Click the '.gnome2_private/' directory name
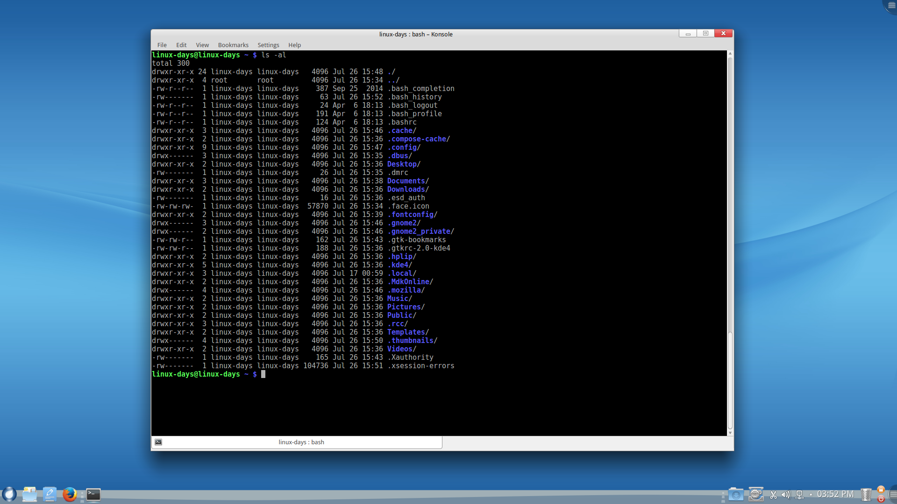This screenshot has height=504, width=897. click(x=421, y=231)
